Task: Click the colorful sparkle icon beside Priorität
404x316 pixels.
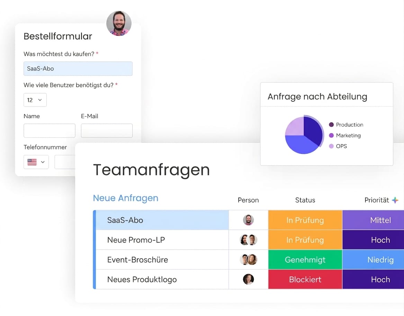Action: [x=395, y=200]
